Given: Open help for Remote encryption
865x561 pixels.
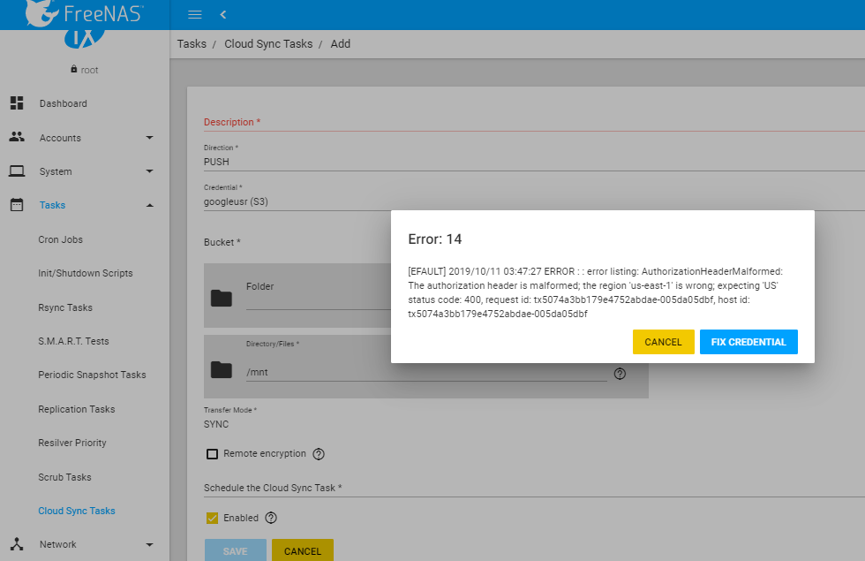Looking at the screenshot, I should (319, 454).
